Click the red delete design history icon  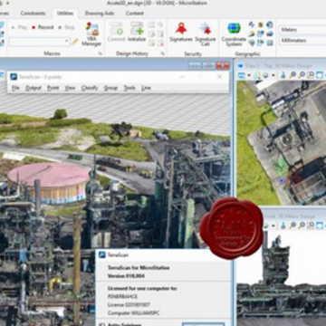click(160, 44)
